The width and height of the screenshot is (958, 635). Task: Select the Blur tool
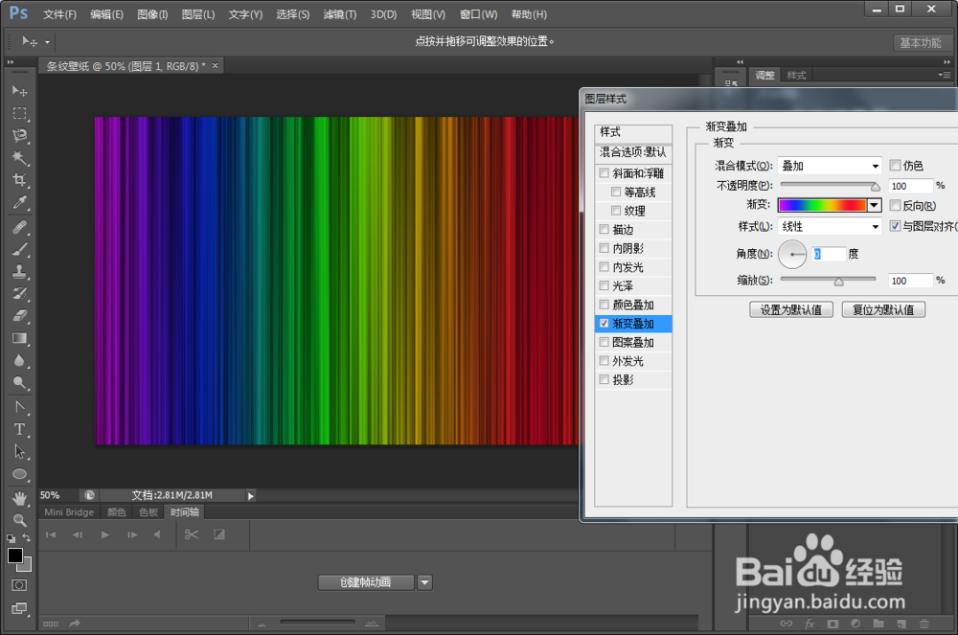19,360
